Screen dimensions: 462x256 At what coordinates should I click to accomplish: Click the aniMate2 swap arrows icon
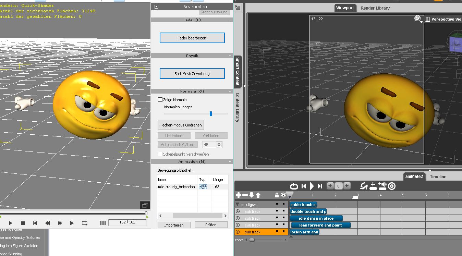364,186
